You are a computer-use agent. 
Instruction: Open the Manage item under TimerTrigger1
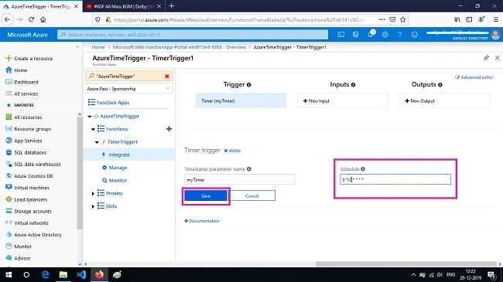coord(118,168)
